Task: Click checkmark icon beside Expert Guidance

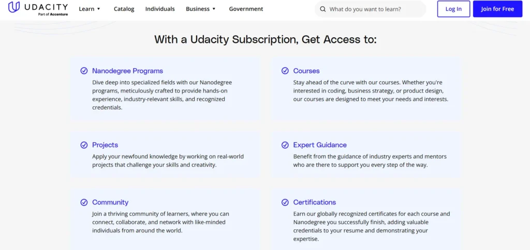Action: 285,145
